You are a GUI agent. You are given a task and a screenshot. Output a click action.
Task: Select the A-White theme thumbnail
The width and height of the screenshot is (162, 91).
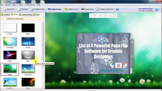coord(10,28)
